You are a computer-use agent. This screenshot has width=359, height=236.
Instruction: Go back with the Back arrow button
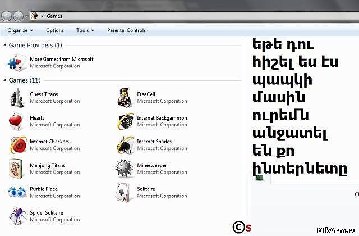[6, 16]
